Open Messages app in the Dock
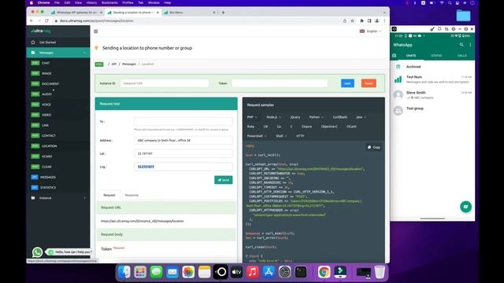 (156, 272)
